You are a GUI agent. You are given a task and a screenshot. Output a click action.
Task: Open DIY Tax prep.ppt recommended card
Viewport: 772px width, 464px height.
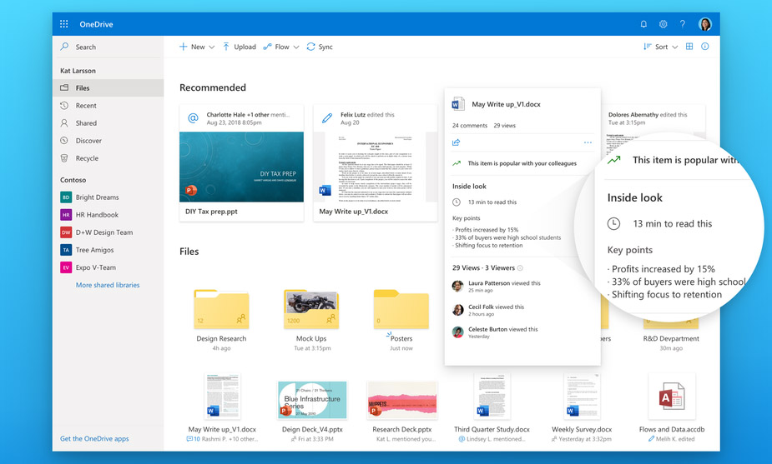[241, 163]
